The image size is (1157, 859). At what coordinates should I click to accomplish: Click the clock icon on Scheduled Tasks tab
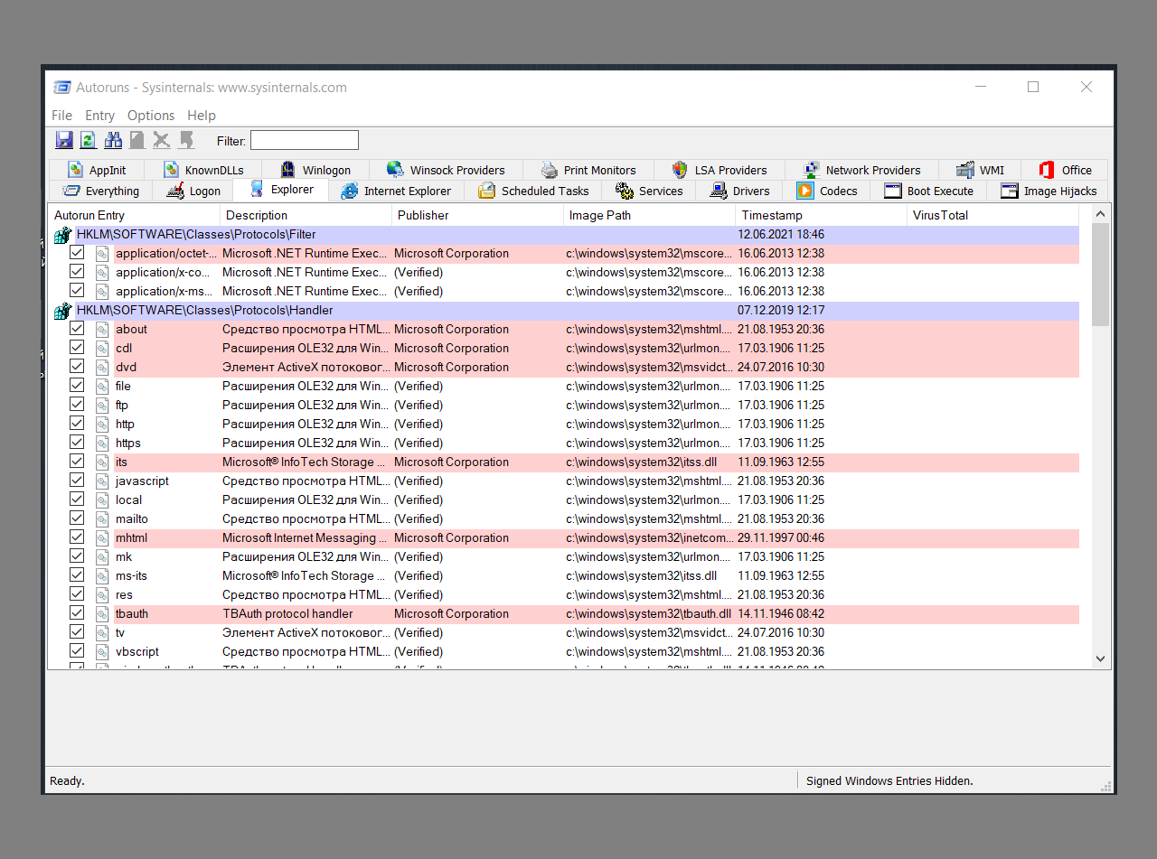point(486,191)
